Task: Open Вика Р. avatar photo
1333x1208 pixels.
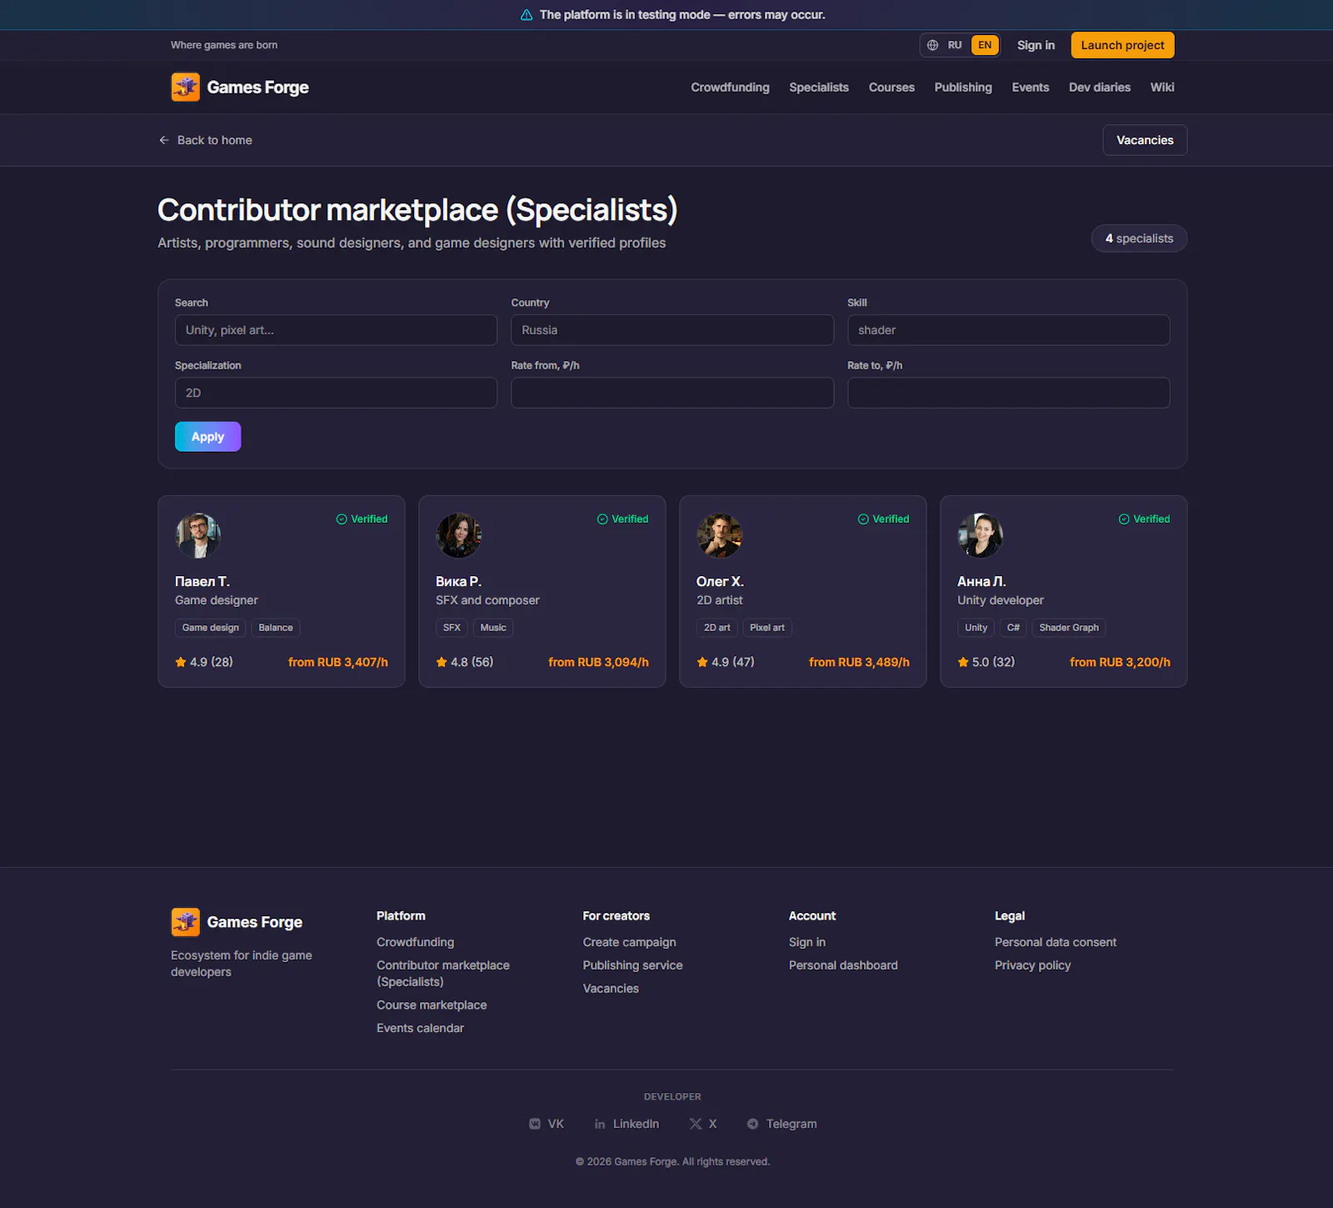Action: 459,535
